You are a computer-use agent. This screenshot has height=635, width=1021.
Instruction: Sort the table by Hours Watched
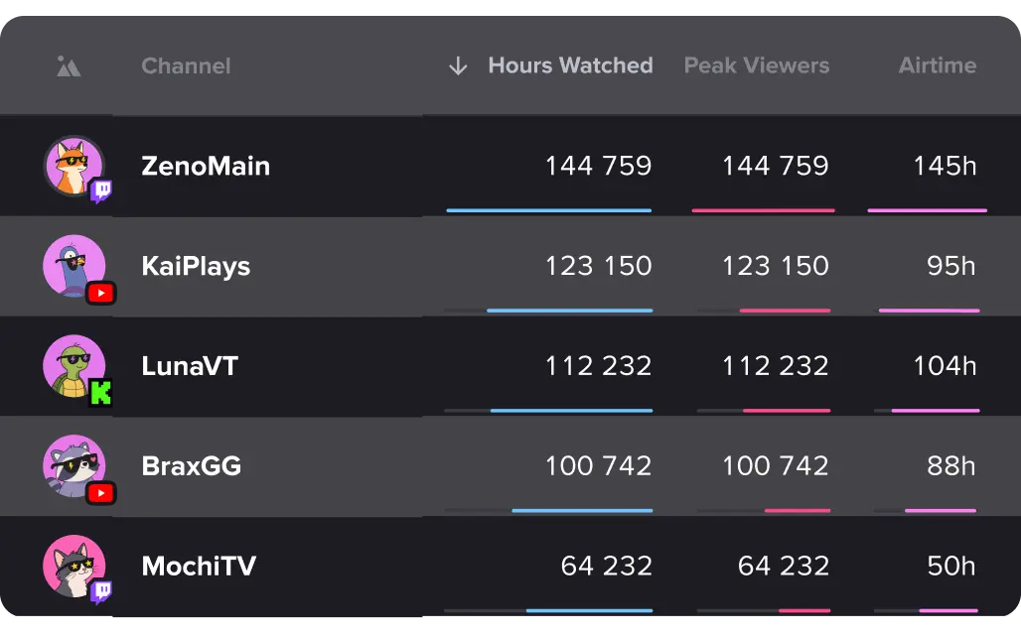point(570,65)
